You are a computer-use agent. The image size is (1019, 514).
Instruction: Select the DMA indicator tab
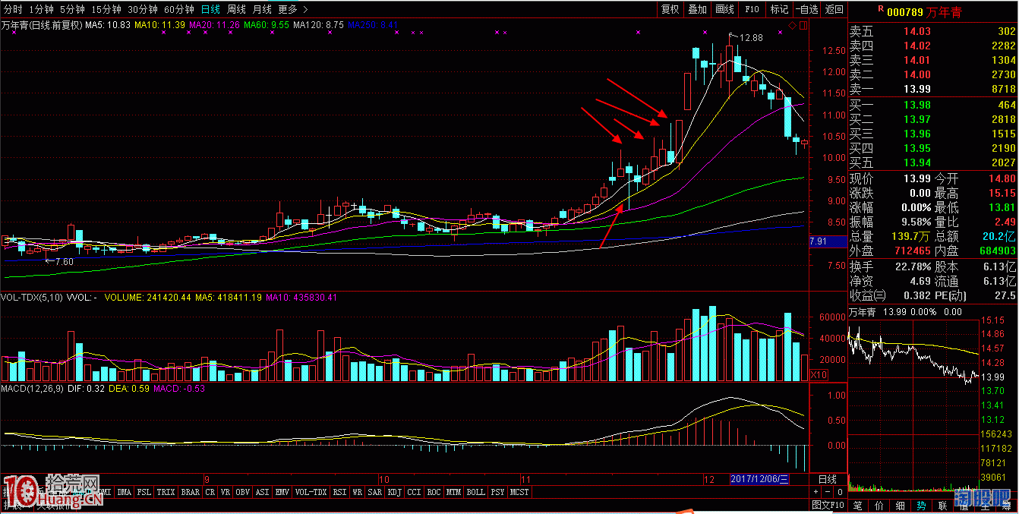(x=125, y=492)
